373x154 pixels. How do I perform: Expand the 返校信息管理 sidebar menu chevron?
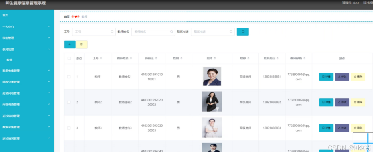(x=49, y=115)
